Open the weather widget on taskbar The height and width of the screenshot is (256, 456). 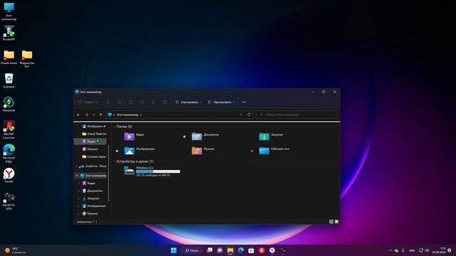[14, 250]
